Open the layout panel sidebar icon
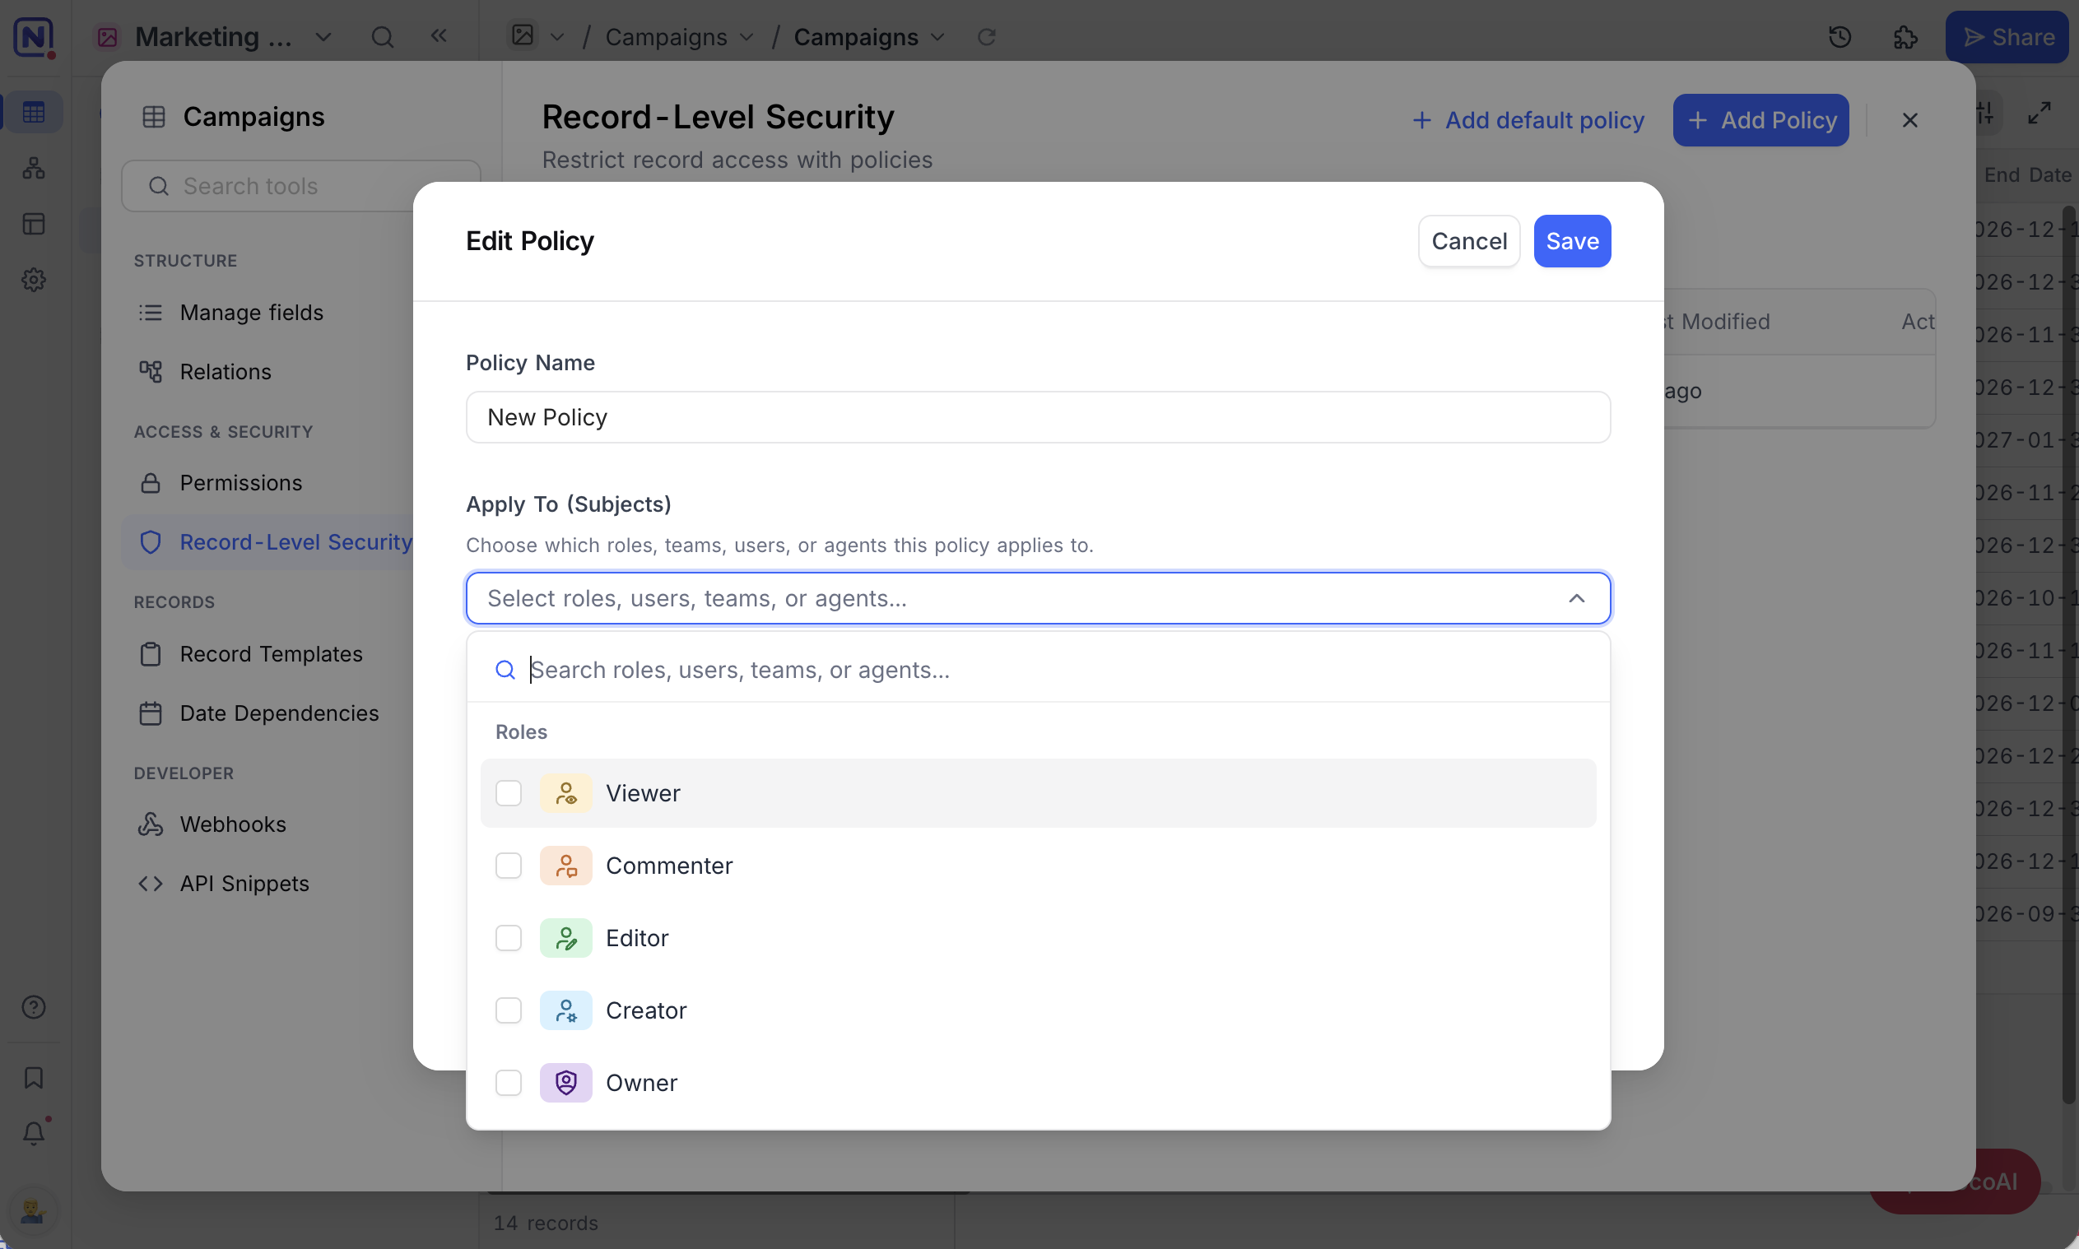This screenshot has width=2079, height=1249. click(x=34, y=224)
